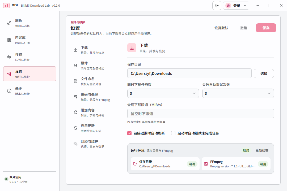Click 重新检查 in 运行环境 panel
The width and height of the screenshot is (287, 191).
coord(262,151)
